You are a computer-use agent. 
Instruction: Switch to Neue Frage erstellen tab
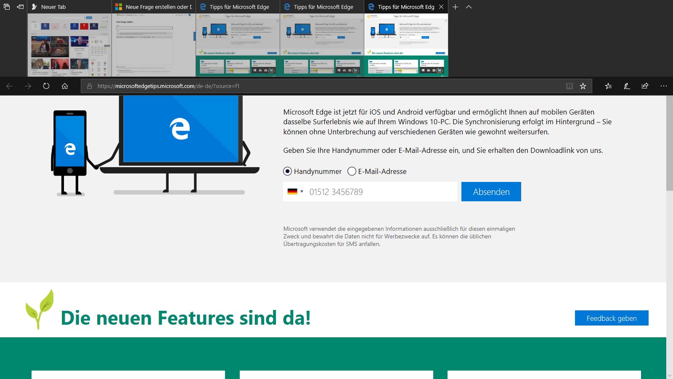click(x=154, y=7)
